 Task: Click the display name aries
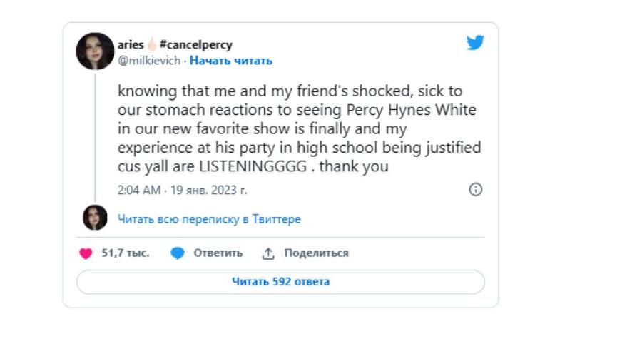tap(131, 45)
